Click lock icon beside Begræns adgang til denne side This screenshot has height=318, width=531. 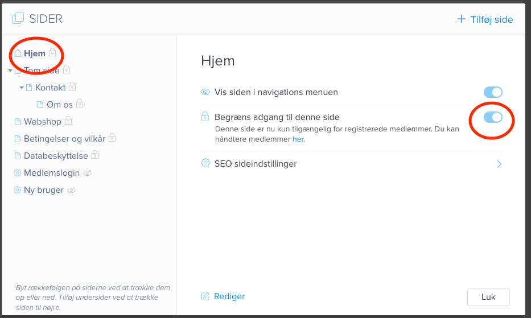click(205, 117)
